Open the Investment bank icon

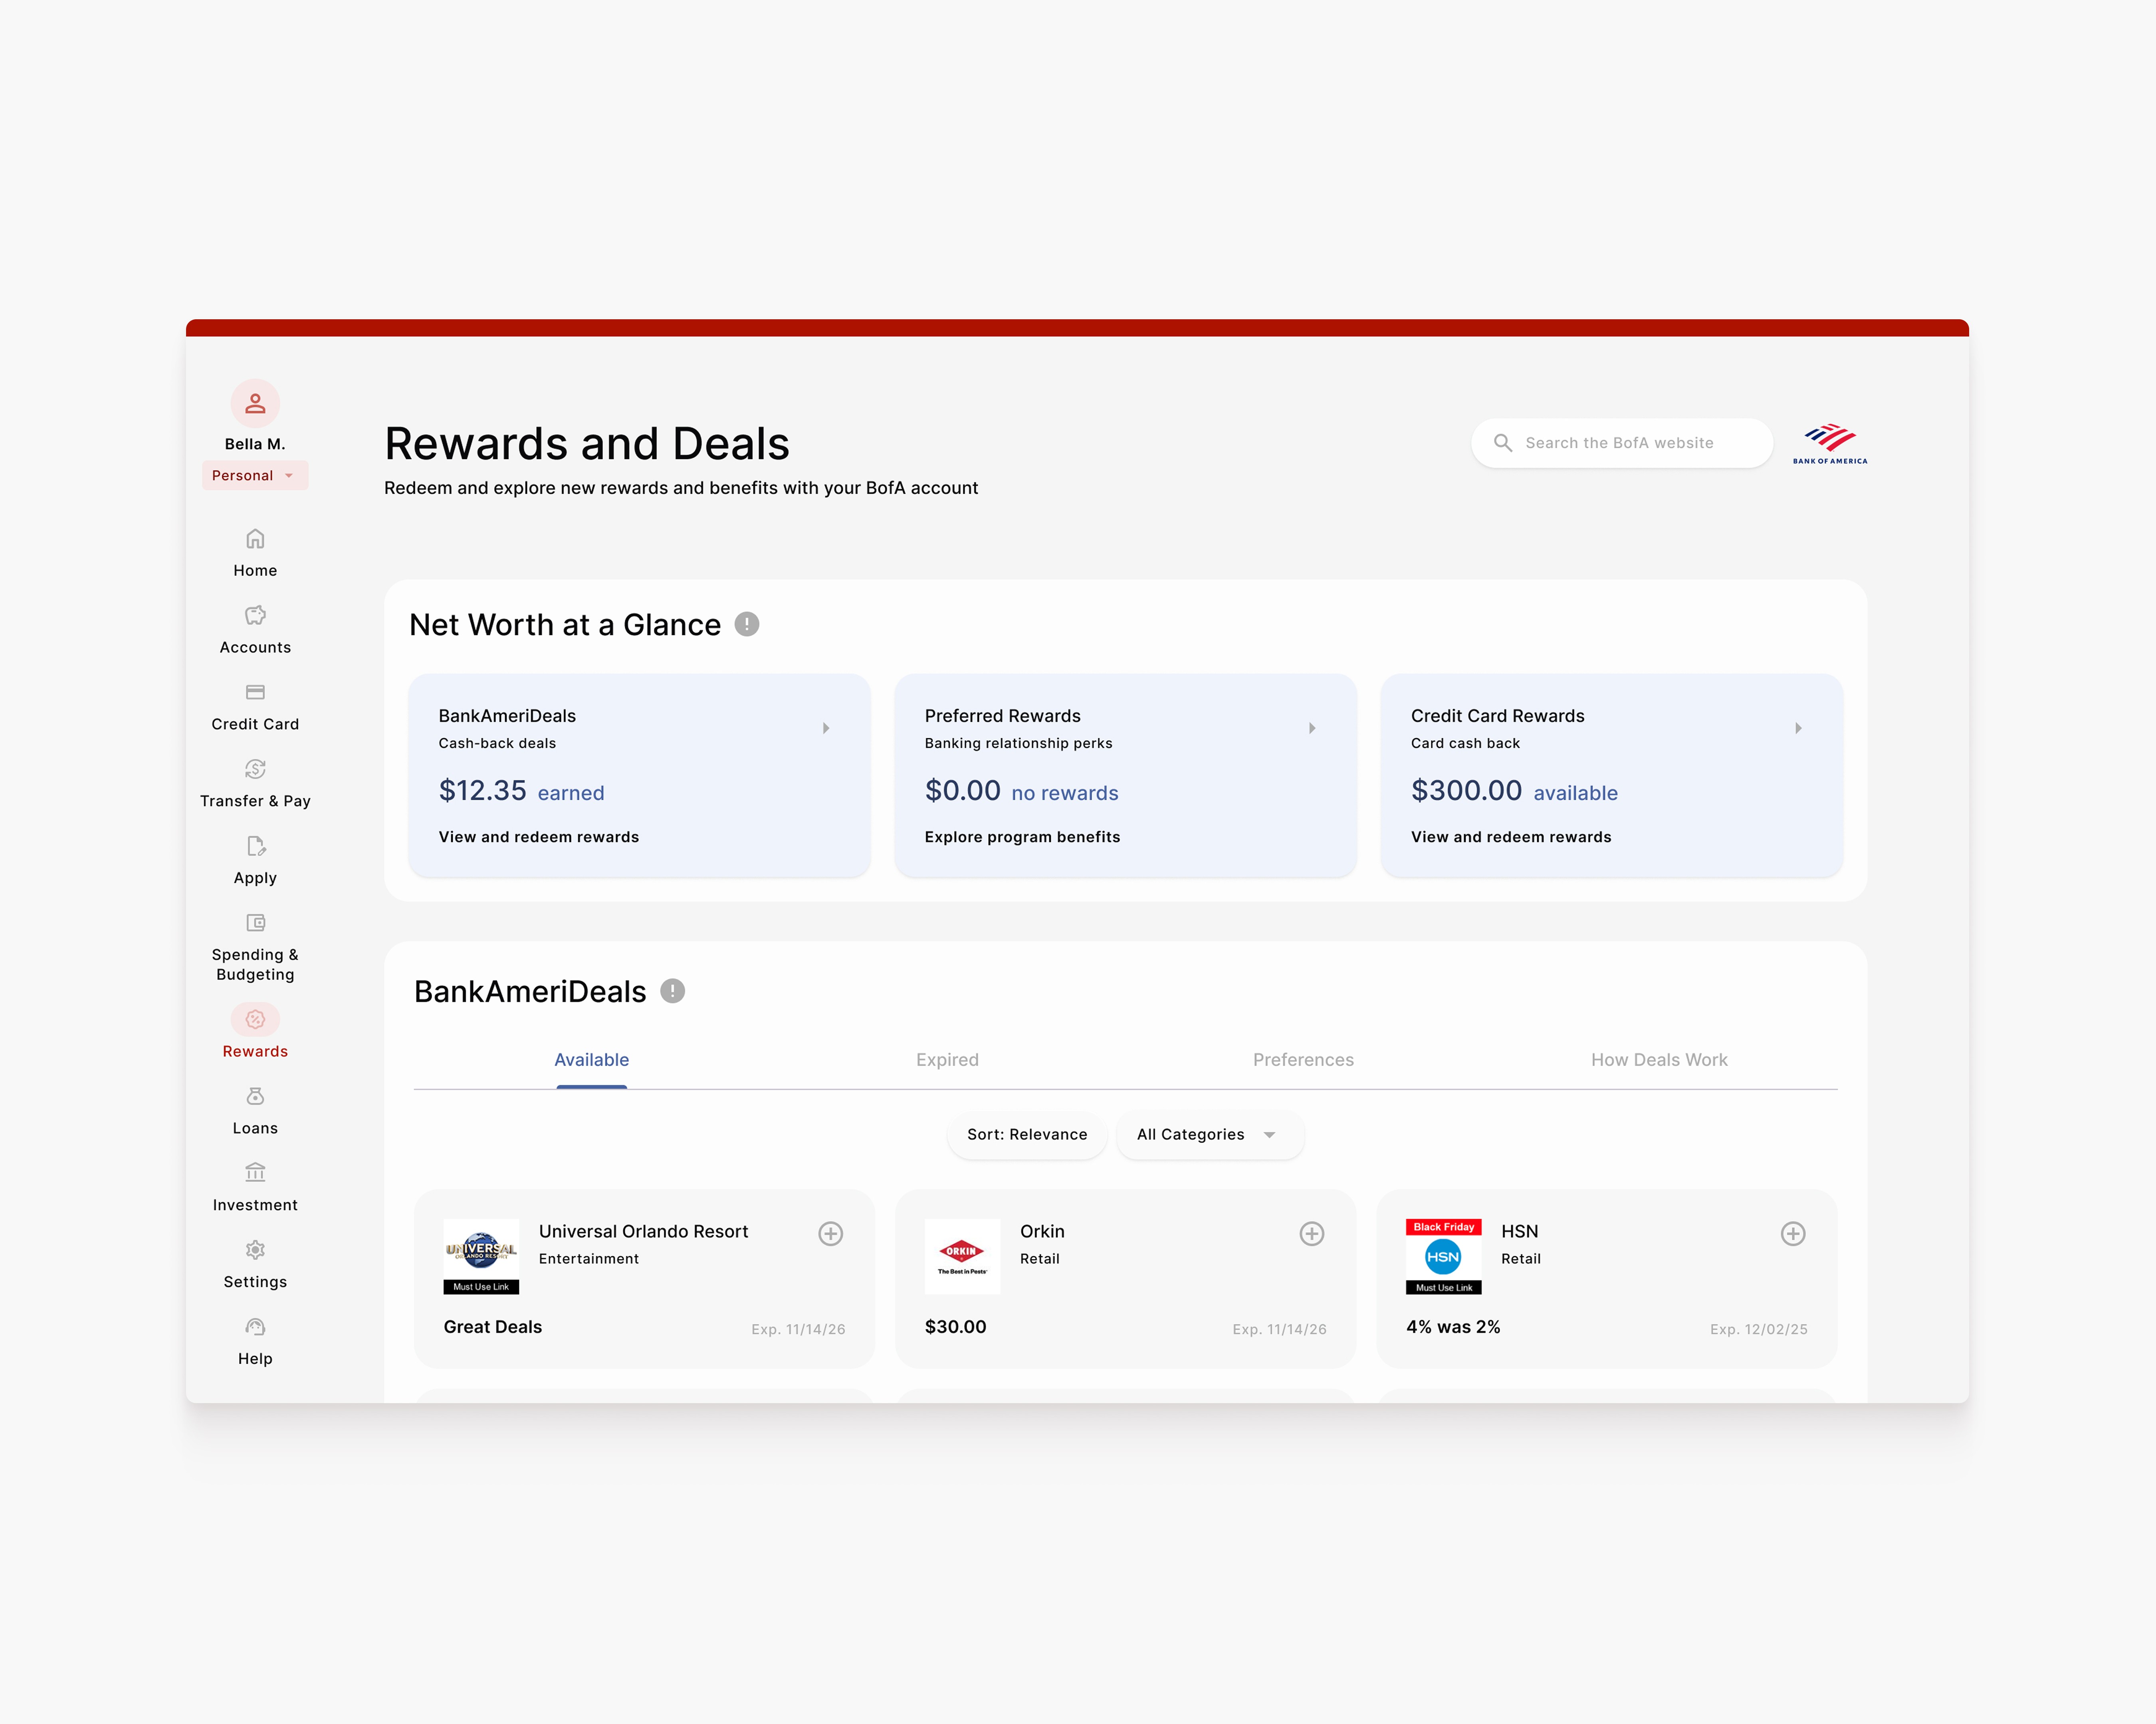click(255, 1172)
